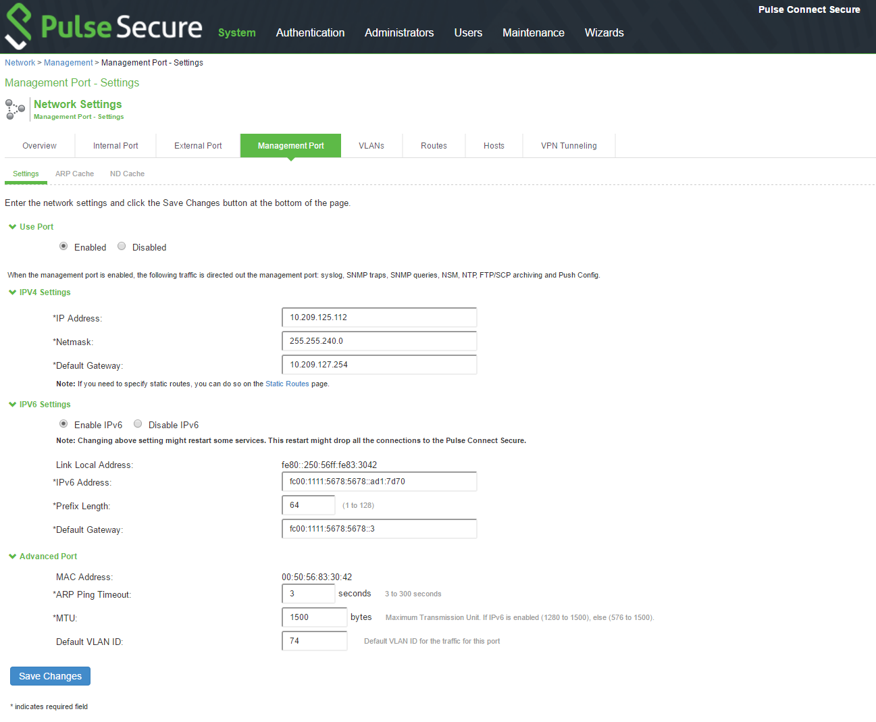Screen dimensions: 876x722
Task: Select the Management Port tab
Action: tap(291, 146)
